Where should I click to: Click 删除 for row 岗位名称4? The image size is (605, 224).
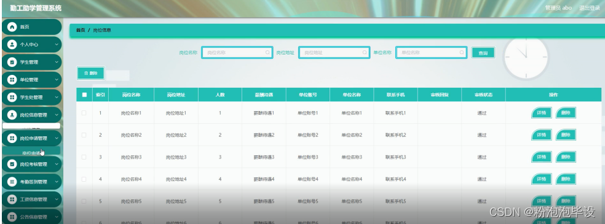(566, 179)
